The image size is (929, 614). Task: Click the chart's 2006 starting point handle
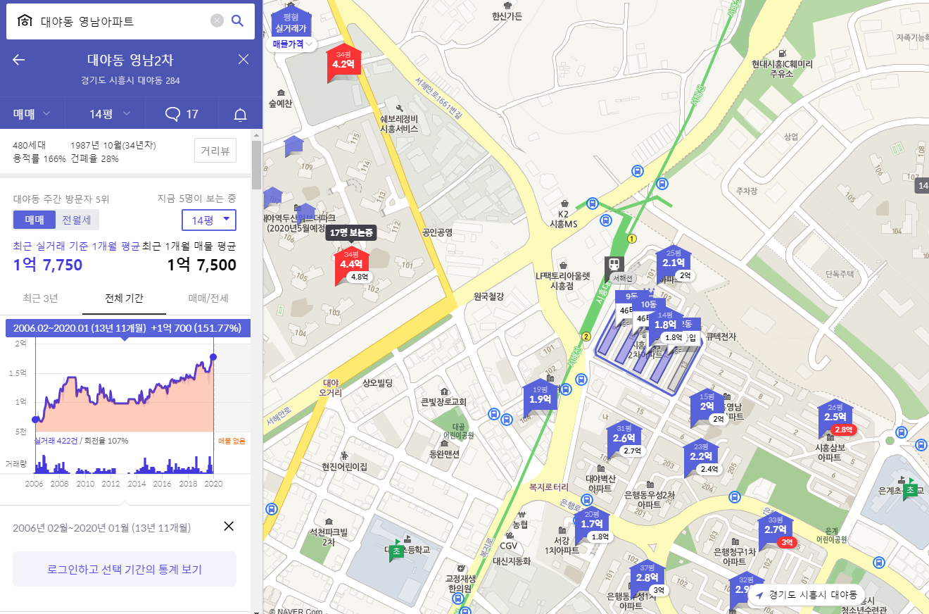(35, 420)
